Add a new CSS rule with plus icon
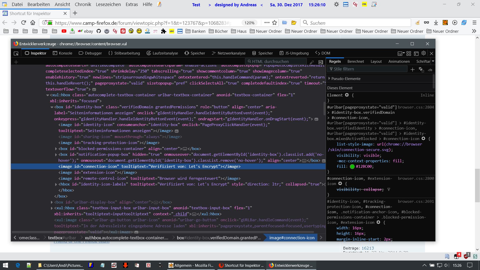The width and height of the screenshot is (480, 270). [x=412, y=69]
